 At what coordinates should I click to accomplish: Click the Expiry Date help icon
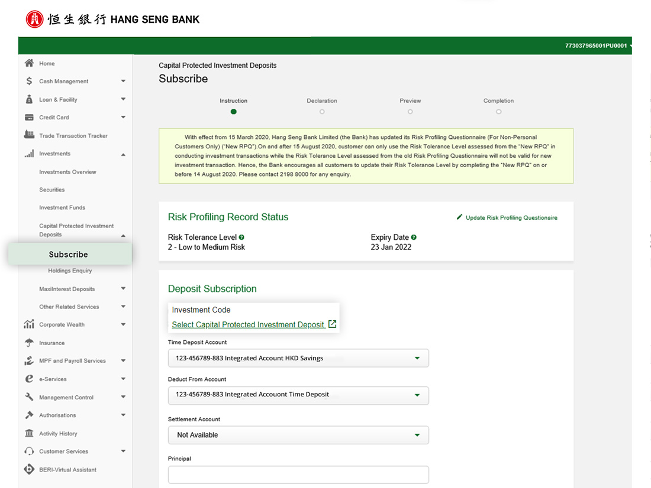point(414,237)
